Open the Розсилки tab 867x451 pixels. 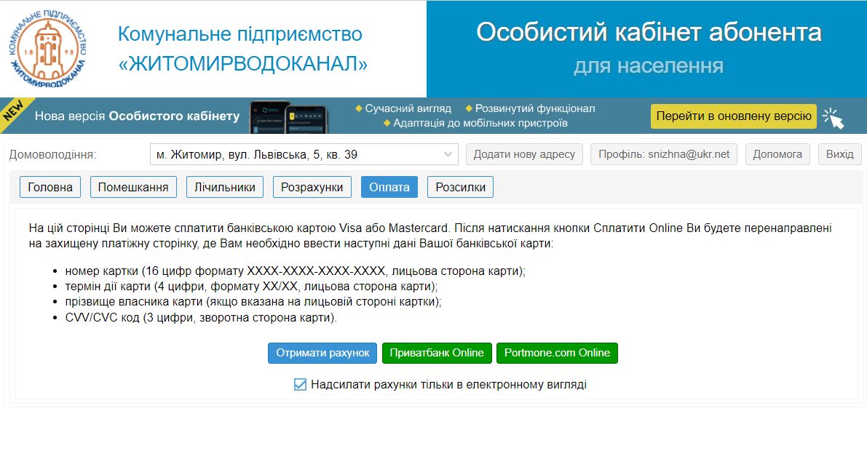(x=460, y=187)
